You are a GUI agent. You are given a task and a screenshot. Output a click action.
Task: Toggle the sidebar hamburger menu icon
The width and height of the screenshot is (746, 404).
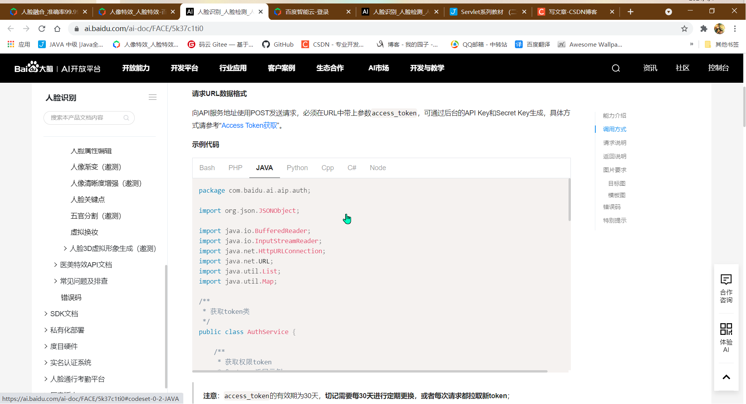[x=153, y=97]
